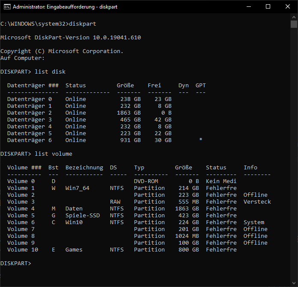Click the 'C:\WINDOWS\system32>diskpart' line
The height and width of the screenshot is (287, 298).
pyautogui.click(x=48, y=24)
